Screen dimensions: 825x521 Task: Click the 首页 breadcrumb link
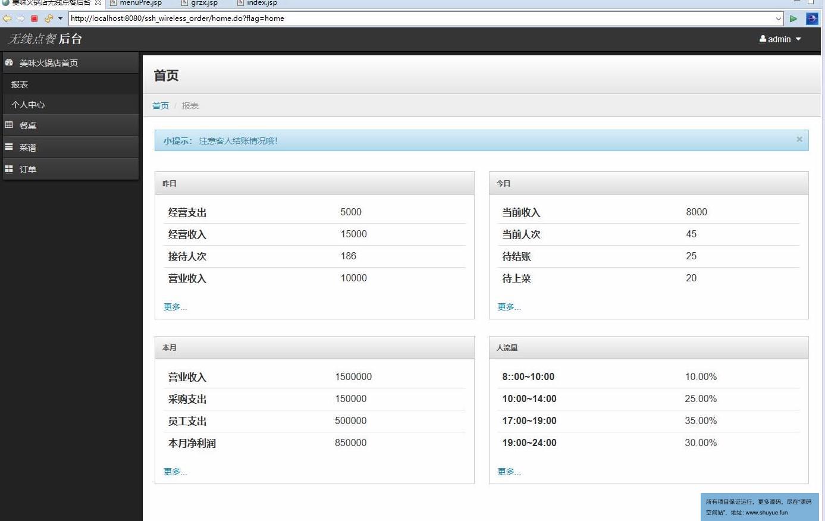coord(161,106)
